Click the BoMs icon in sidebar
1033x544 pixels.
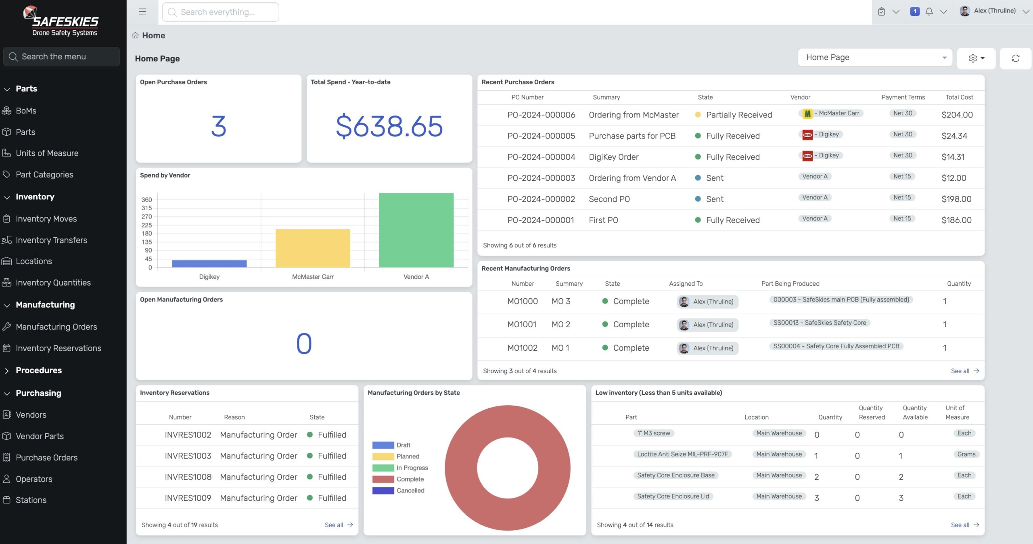pyautogui.click(x=8, y=110)
